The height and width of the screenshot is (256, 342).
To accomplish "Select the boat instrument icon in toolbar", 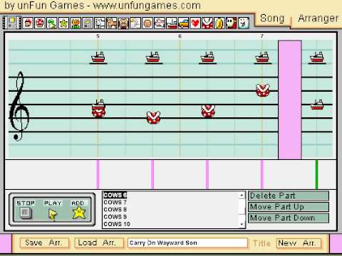I will click(x=171, y=23).
